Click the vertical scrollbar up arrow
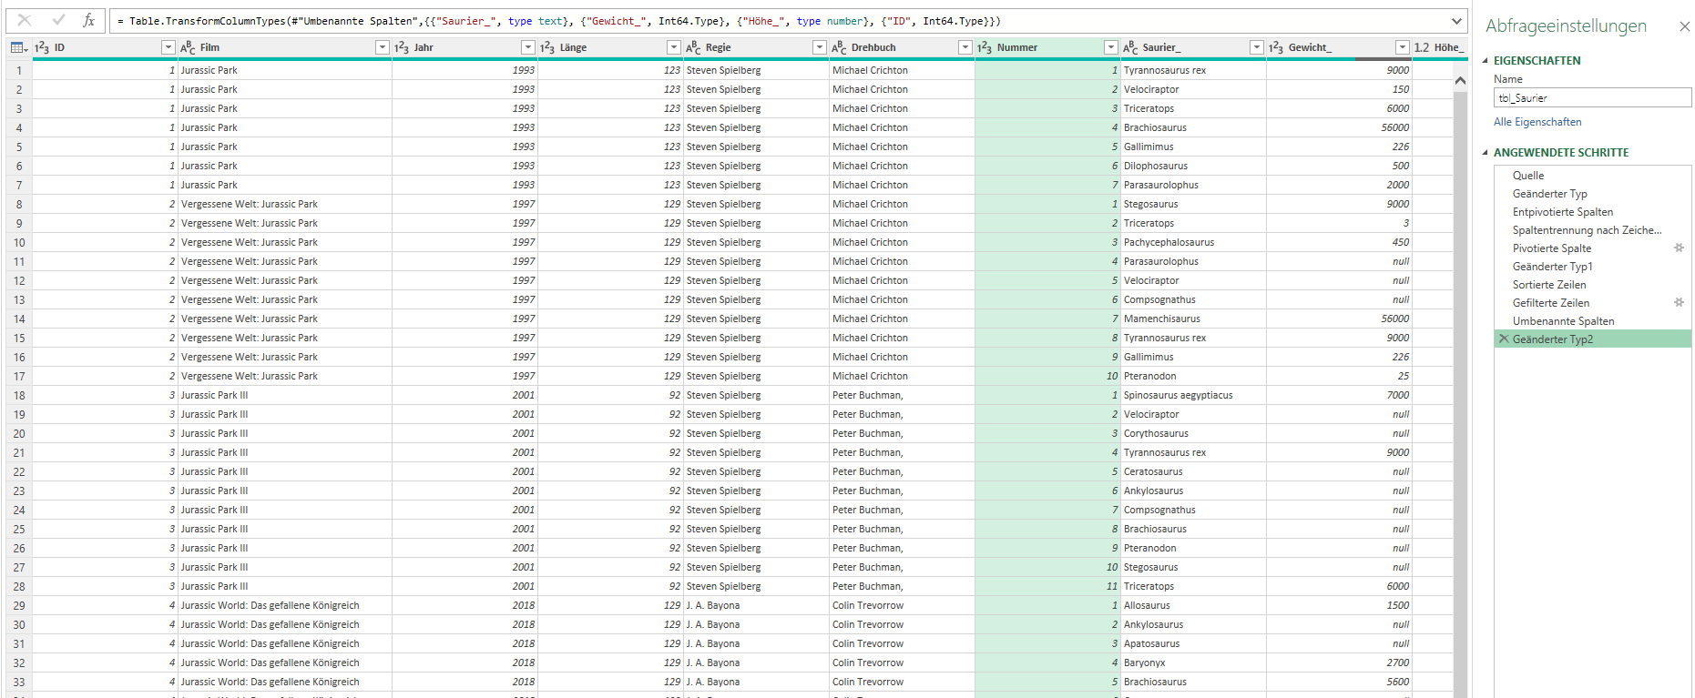Image resolution: width=1695 pixels, height=698 pixels. coord(1460,81)
